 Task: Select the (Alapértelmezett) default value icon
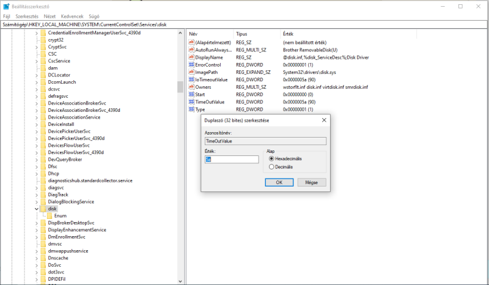pos(191,42)
